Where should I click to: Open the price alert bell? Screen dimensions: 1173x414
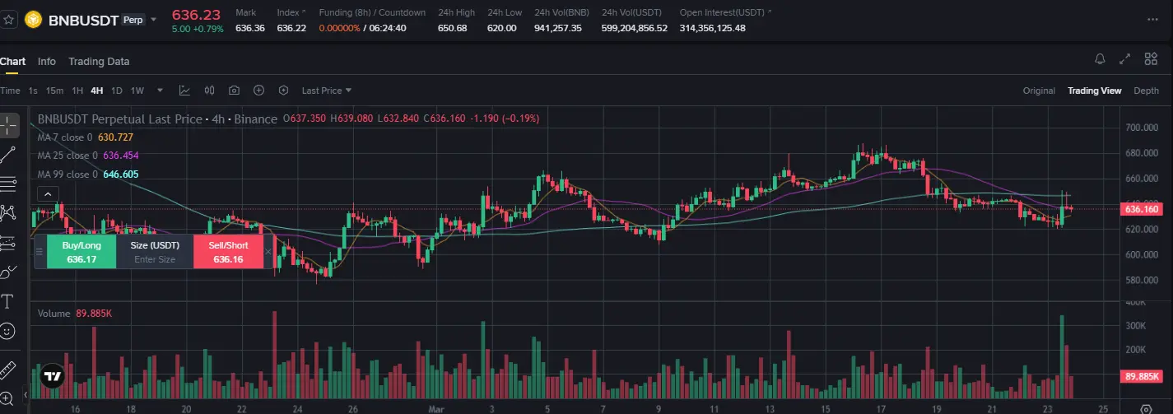pos(1100,59)
